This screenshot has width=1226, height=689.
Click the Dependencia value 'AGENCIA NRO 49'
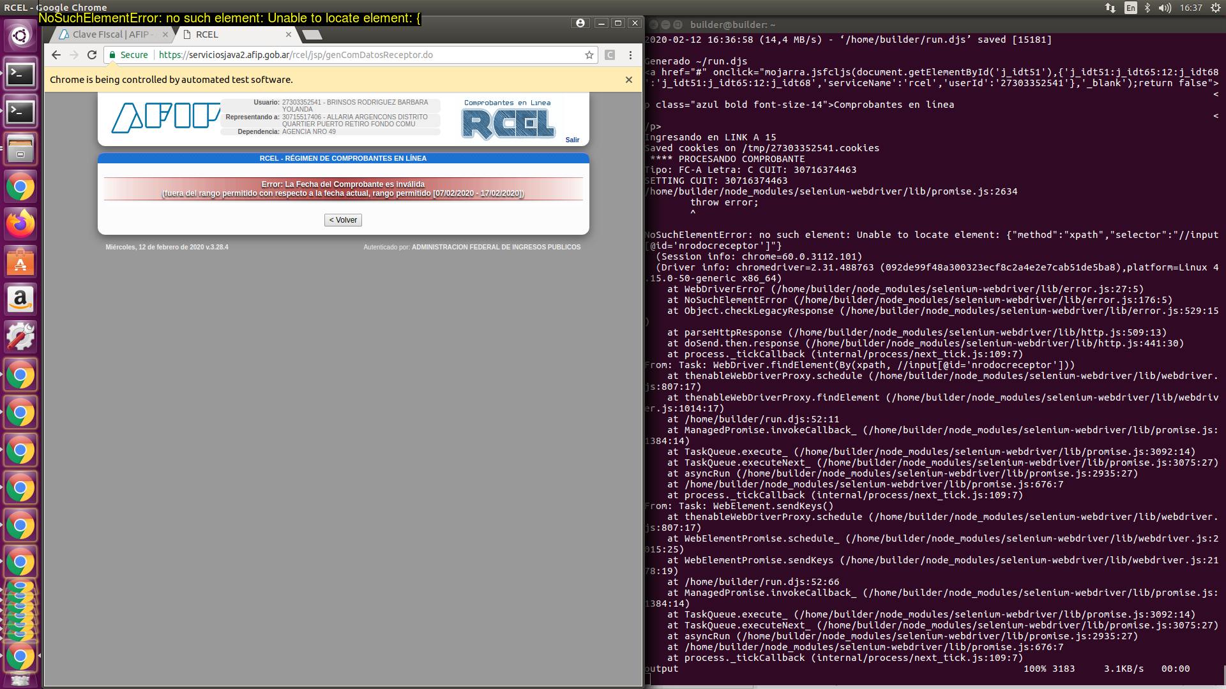[x=309, y=131]
